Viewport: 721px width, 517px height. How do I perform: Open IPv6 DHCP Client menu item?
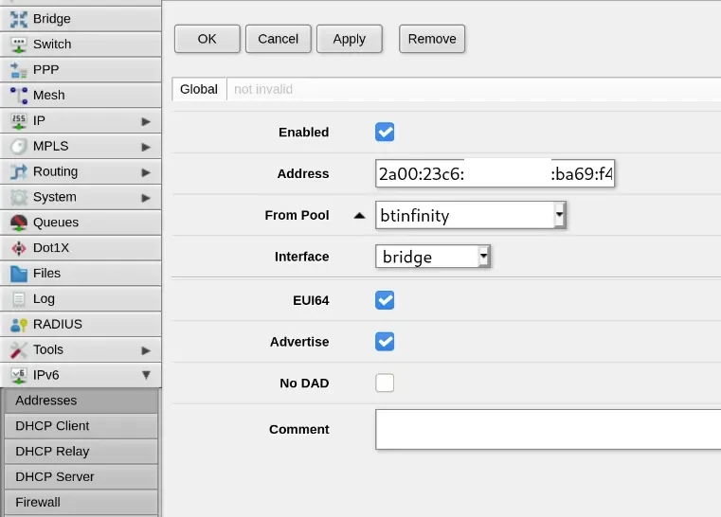click(x=81, y=426)
